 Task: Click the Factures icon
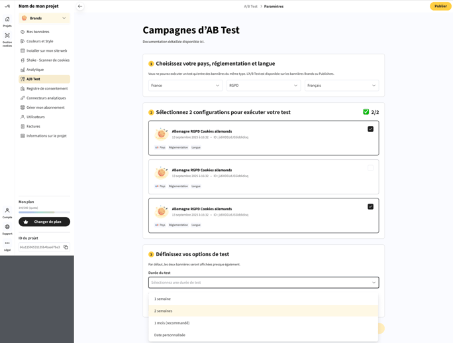coord(23,127)
